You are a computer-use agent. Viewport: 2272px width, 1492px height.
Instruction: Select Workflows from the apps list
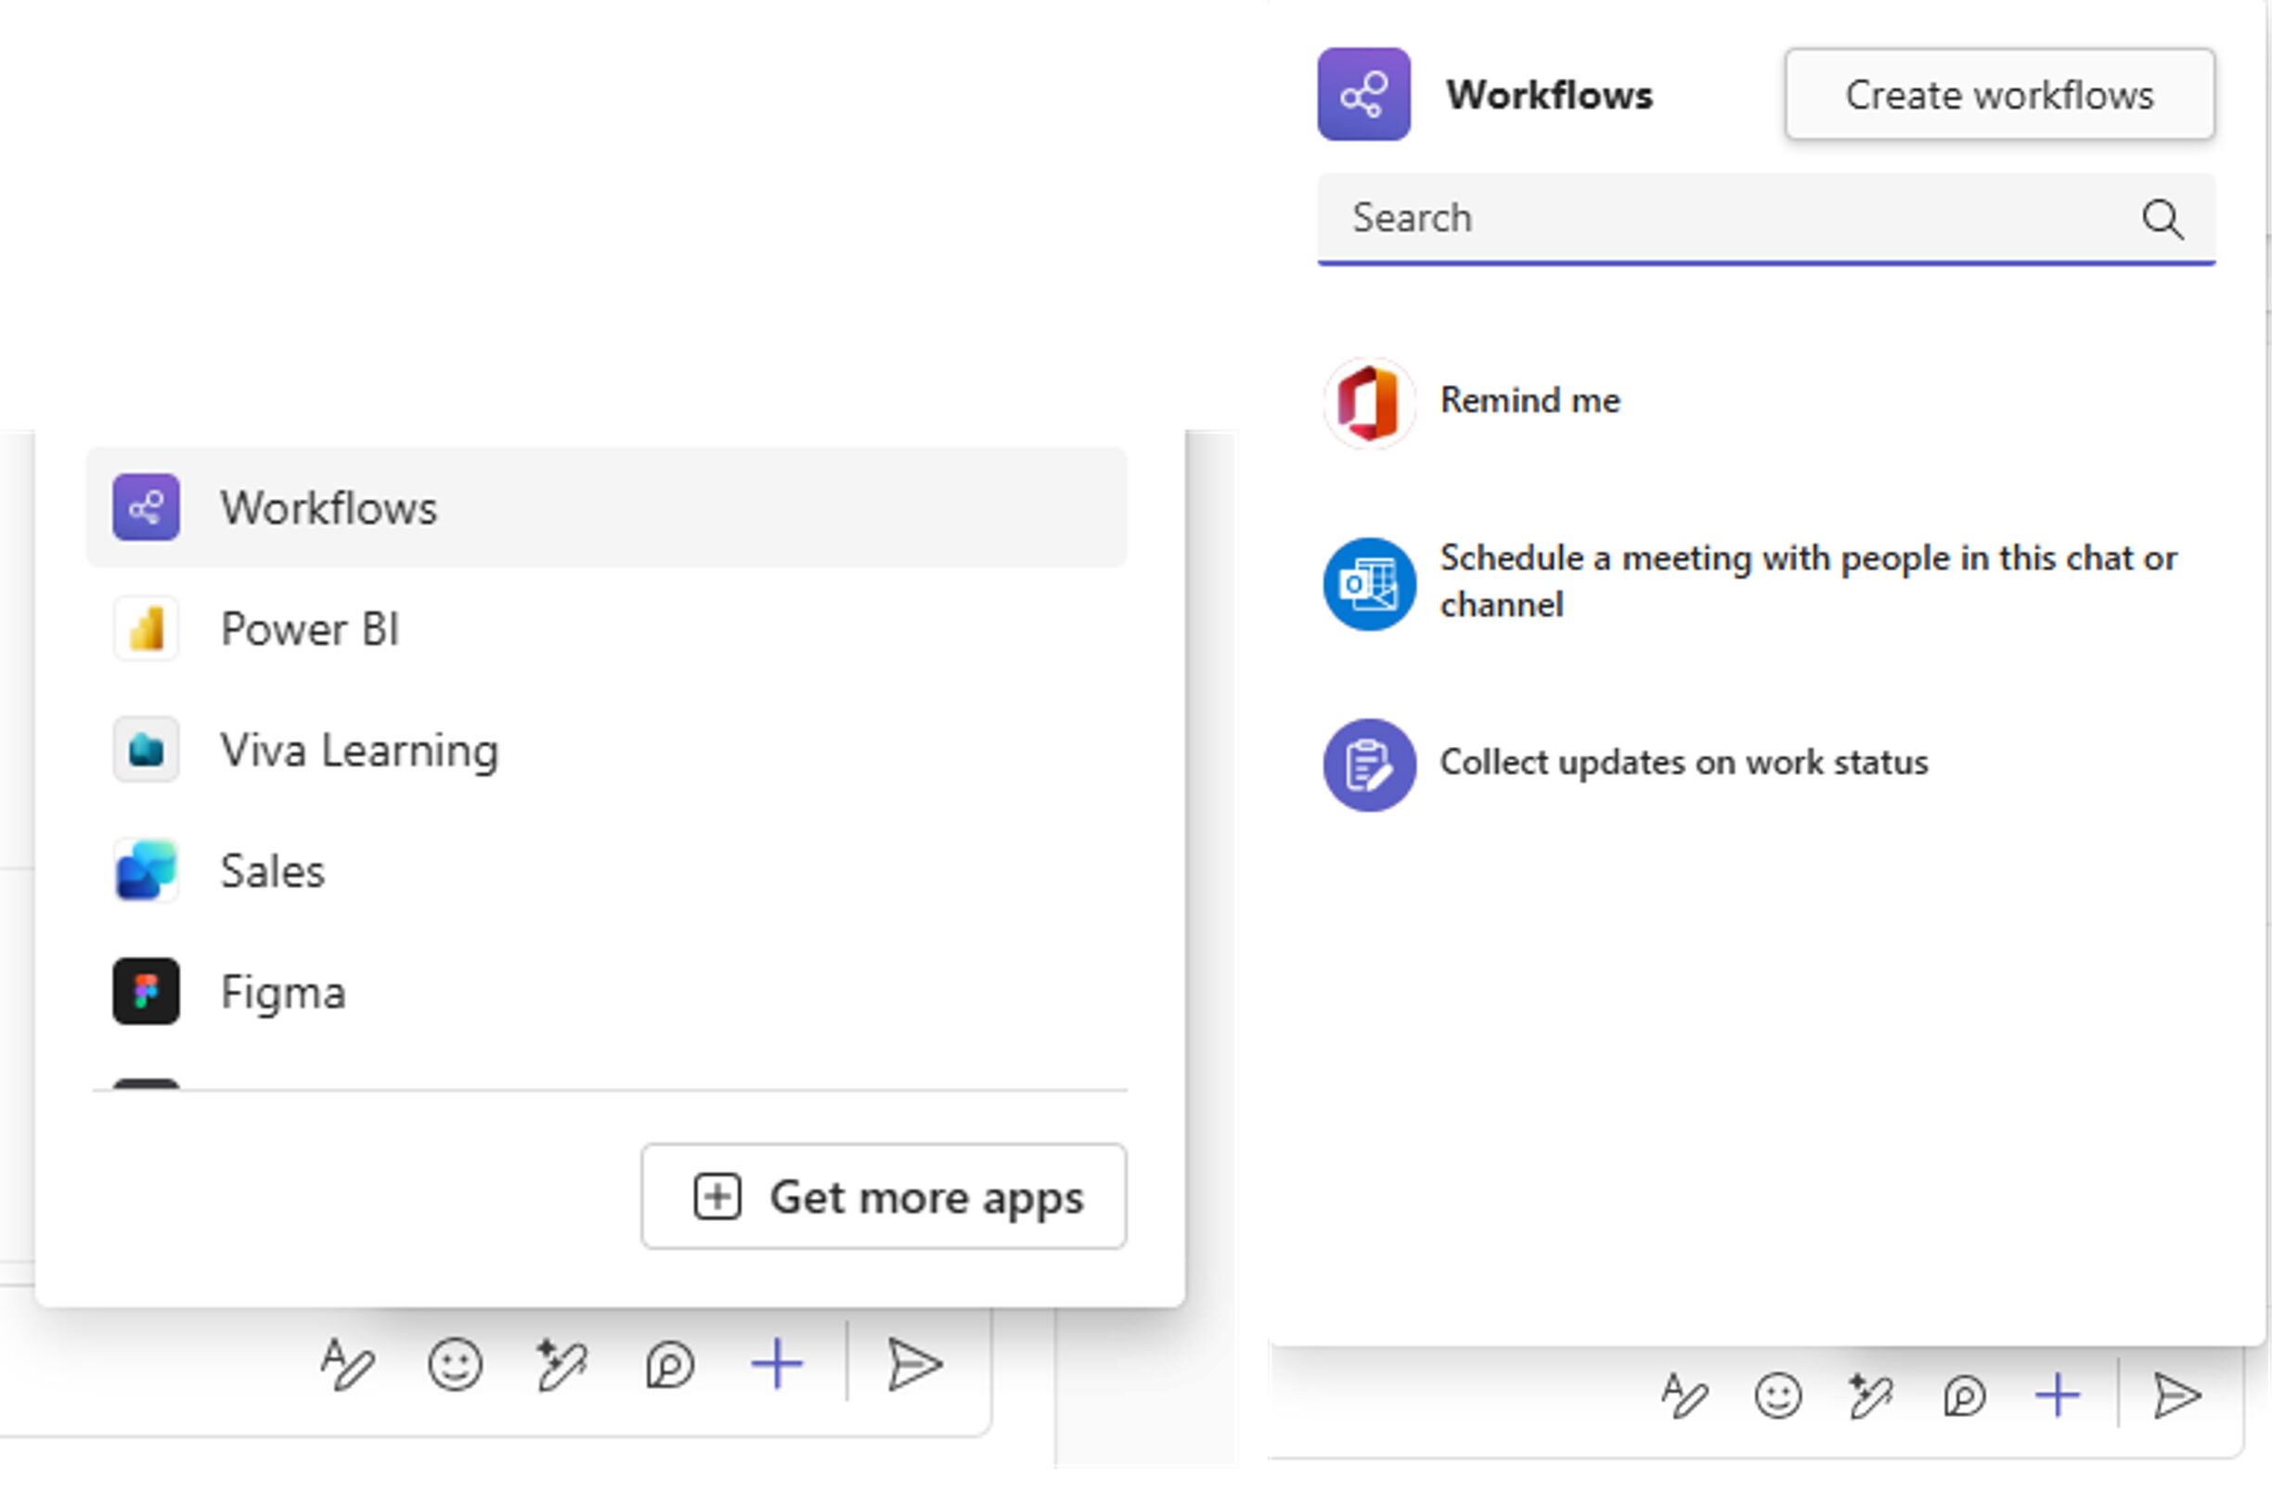(328, 507)
